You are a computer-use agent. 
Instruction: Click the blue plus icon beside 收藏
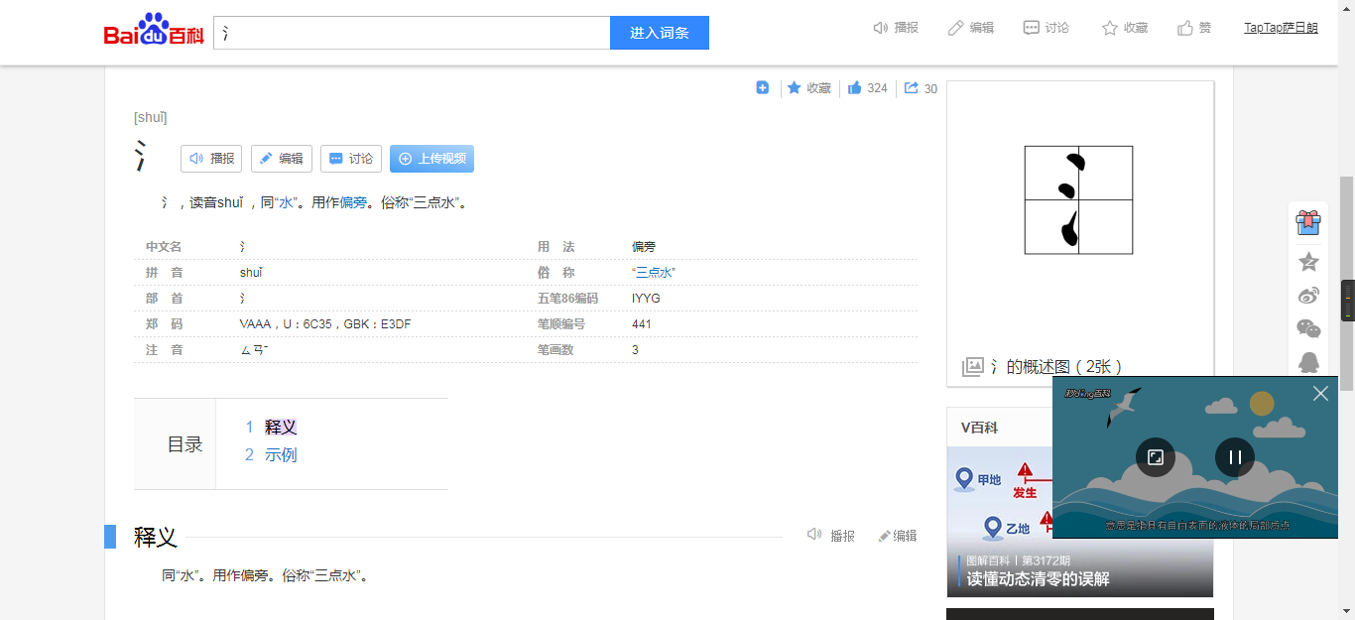tap(763, 88)
